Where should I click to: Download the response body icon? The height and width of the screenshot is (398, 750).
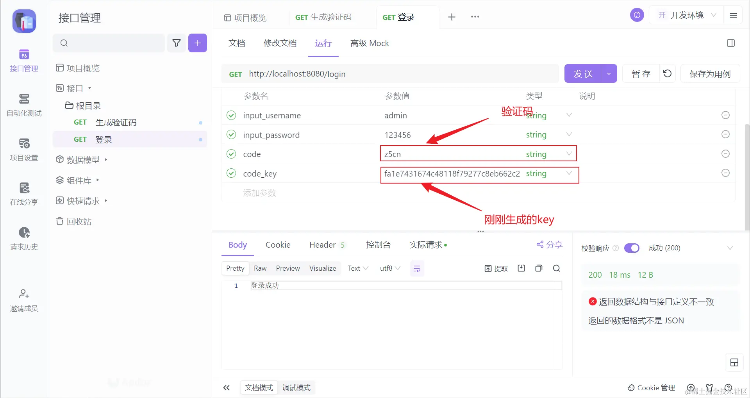pyautogui.click(x=521, y=268)
